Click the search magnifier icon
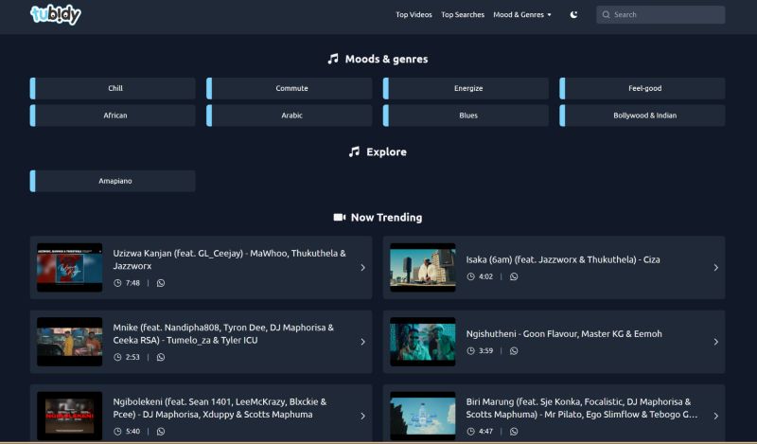This screenshot has width=757, height=444. coord(606,15)
